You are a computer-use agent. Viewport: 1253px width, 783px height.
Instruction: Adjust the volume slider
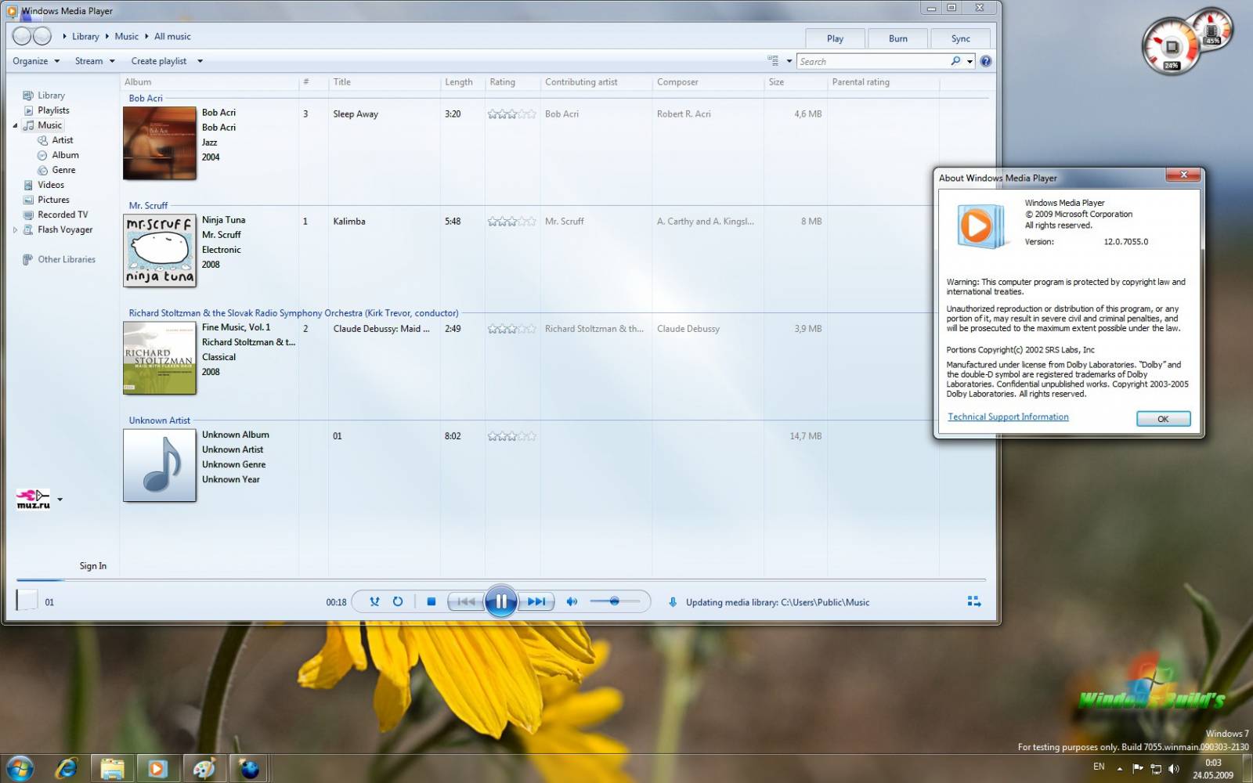coord(615,601)
